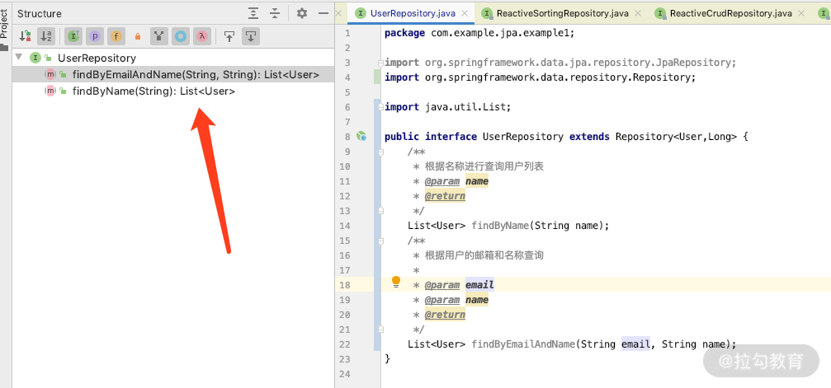Toggle fold marker at line 9 Javadoc

[380, 152]
